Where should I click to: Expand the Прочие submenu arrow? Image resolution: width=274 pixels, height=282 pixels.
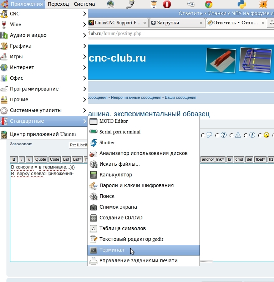pos(85,99)
